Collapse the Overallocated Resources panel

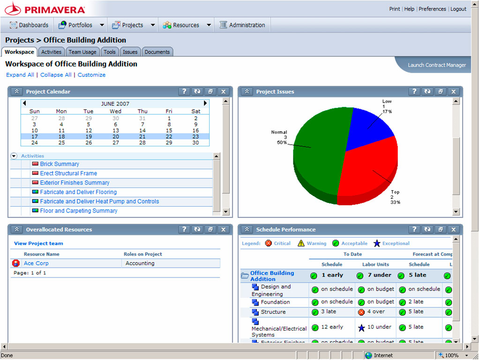(x=17, y=230)
